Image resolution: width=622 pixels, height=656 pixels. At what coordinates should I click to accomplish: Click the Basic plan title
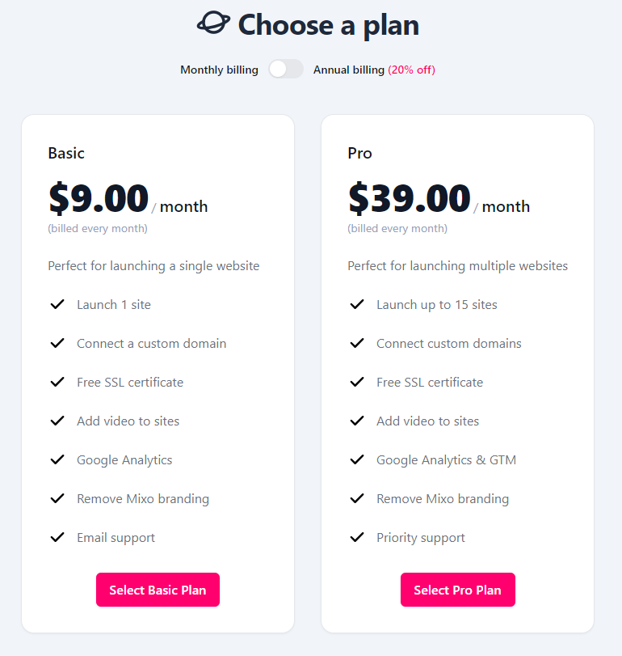(66, 153)
